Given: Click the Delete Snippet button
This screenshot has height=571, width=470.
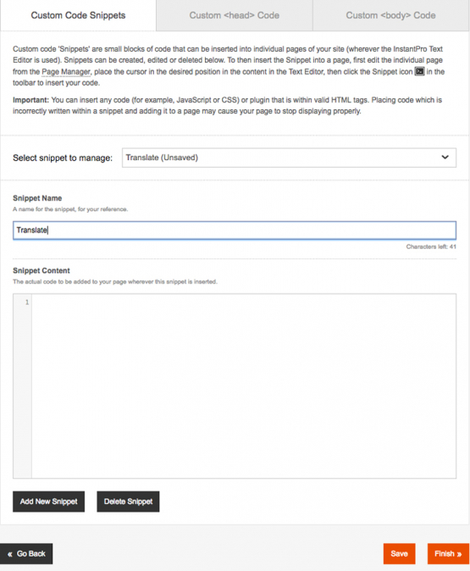Looking at the screenshot, I should 128,502.
